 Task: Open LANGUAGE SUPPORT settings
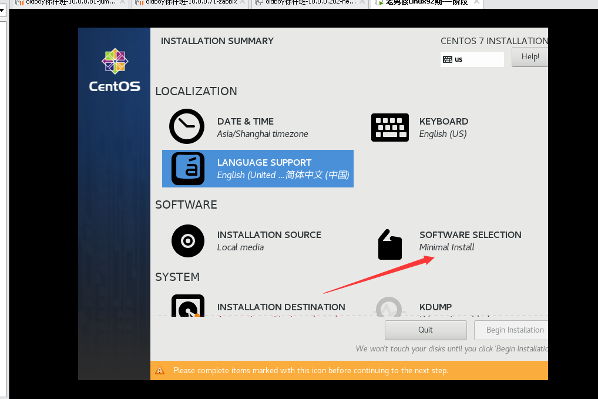(x=258, y=169)
